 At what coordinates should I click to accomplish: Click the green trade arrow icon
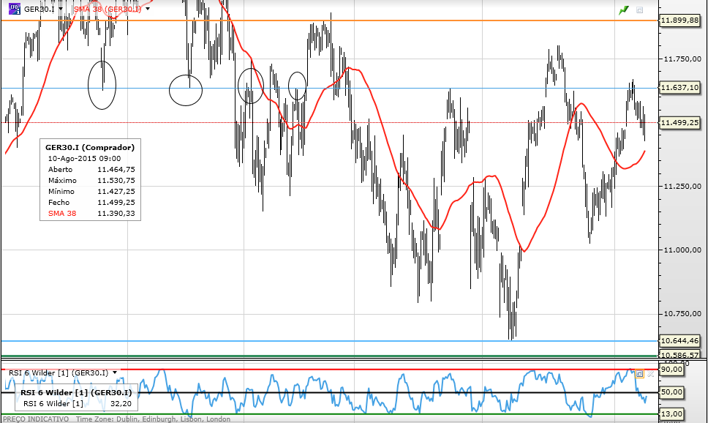click(x=624, y=10)
